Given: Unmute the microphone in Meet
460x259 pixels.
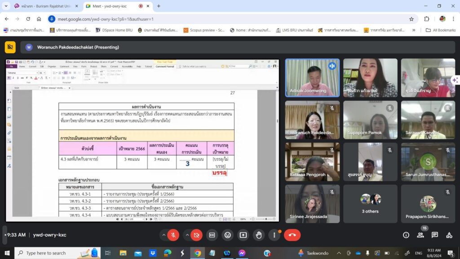Looking at the screenshot, I should click(x=173, y=235).
